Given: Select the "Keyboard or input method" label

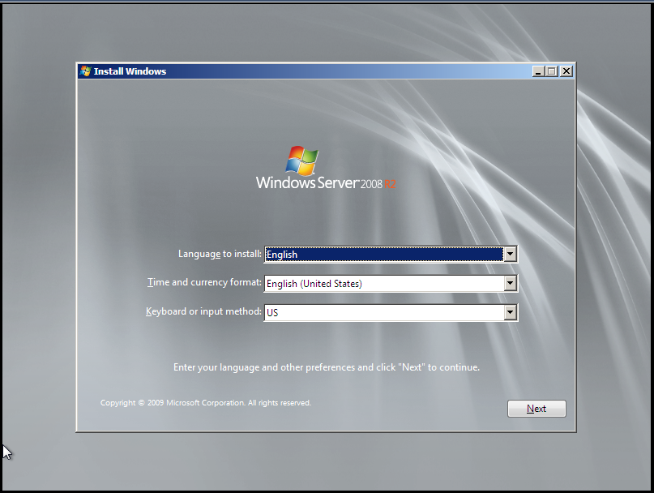Looking at the screenshot, I should click(x=203, y=311).
